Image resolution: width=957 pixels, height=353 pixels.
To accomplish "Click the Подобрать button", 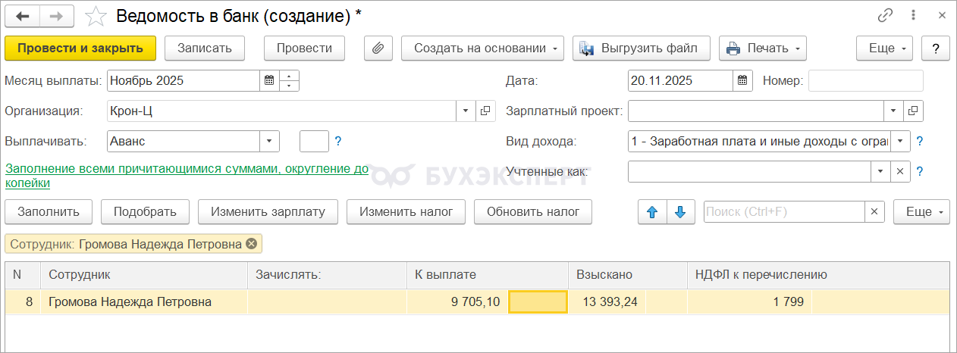I will coord(145,212).
